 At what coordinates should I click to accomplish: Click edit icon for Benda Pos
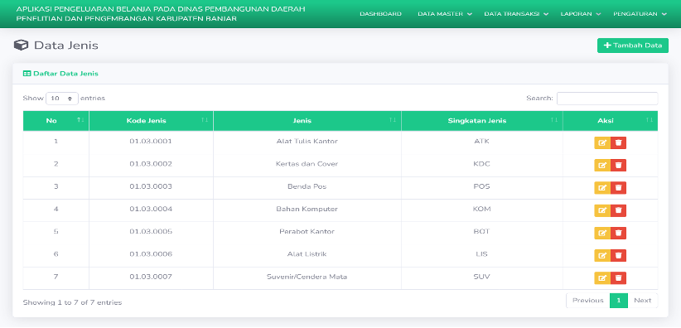[602, 188]
